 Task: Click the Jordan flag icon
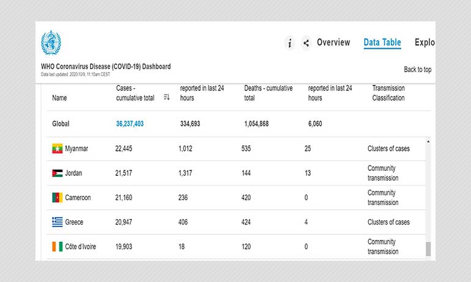coord(57,173)
